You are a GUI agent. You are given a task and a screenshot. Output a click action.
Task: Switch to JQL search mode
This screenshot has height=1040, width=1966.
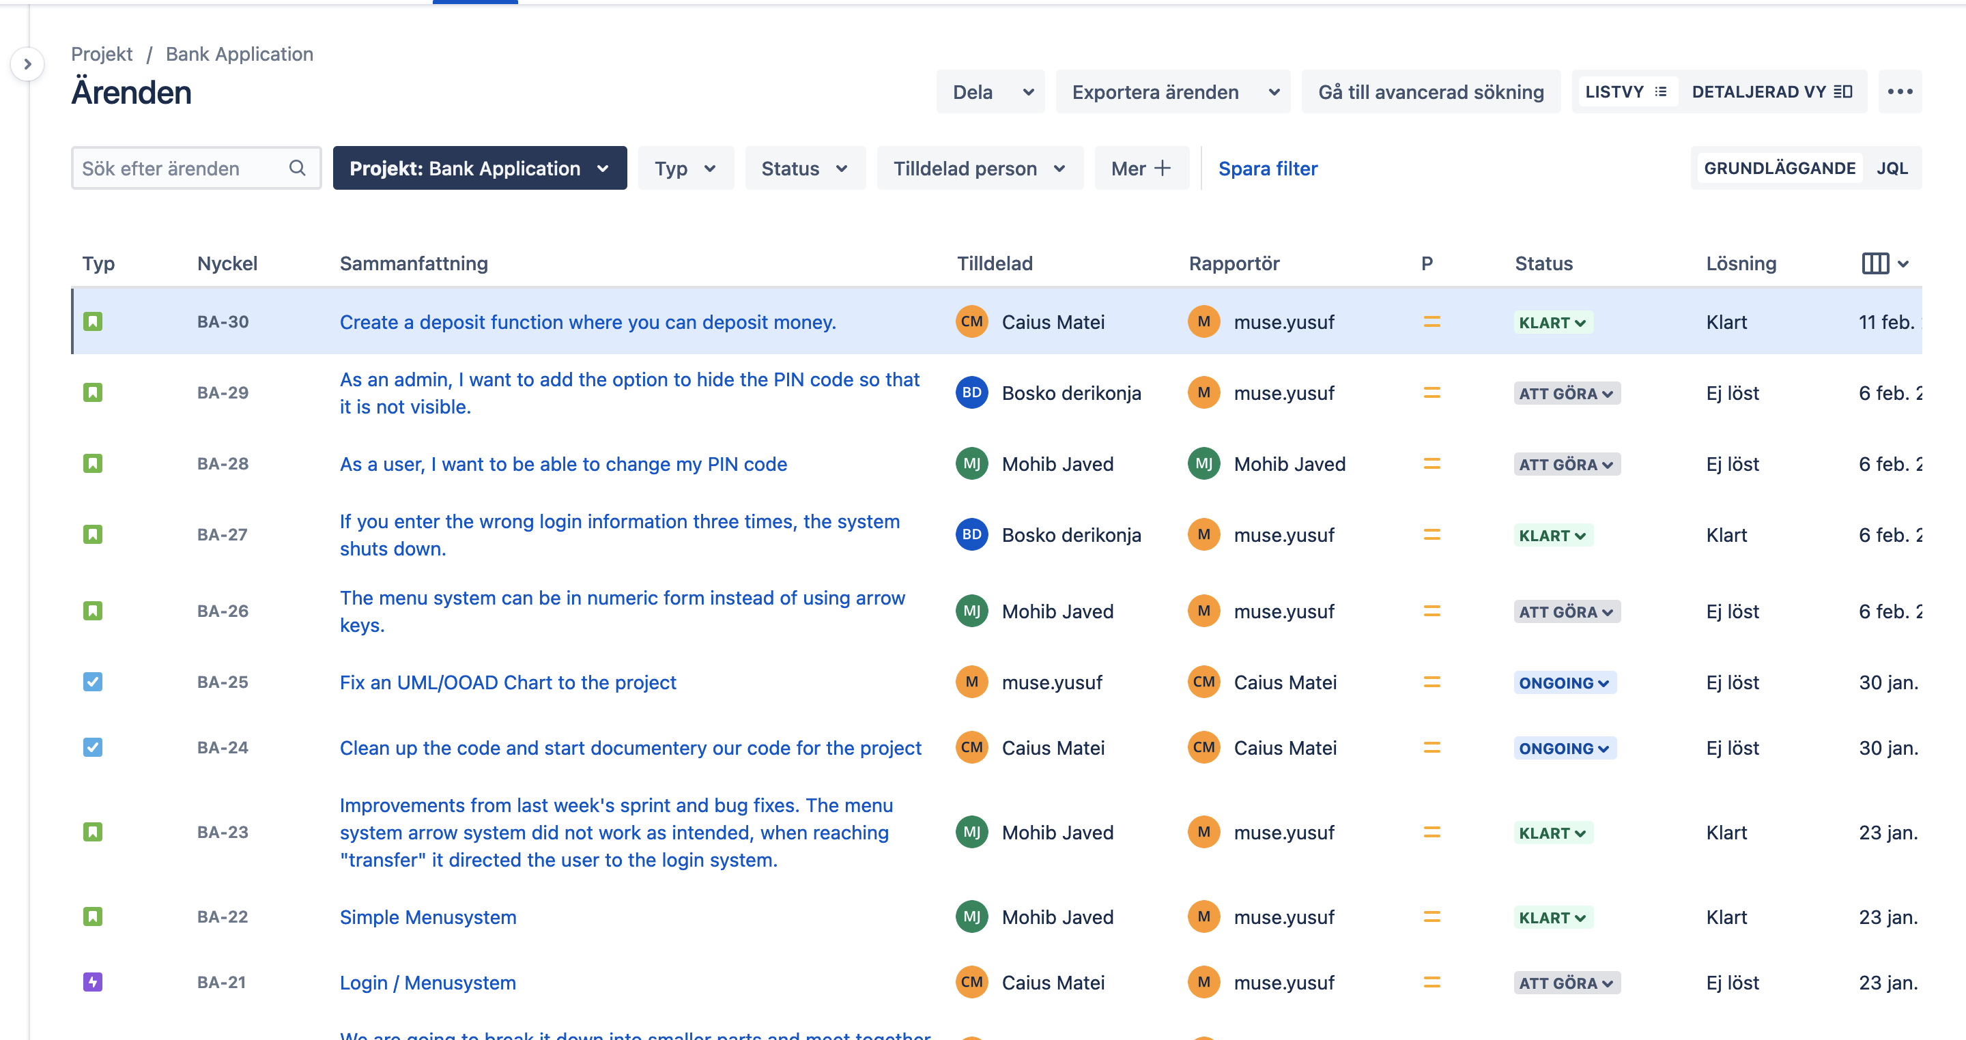1892,168
